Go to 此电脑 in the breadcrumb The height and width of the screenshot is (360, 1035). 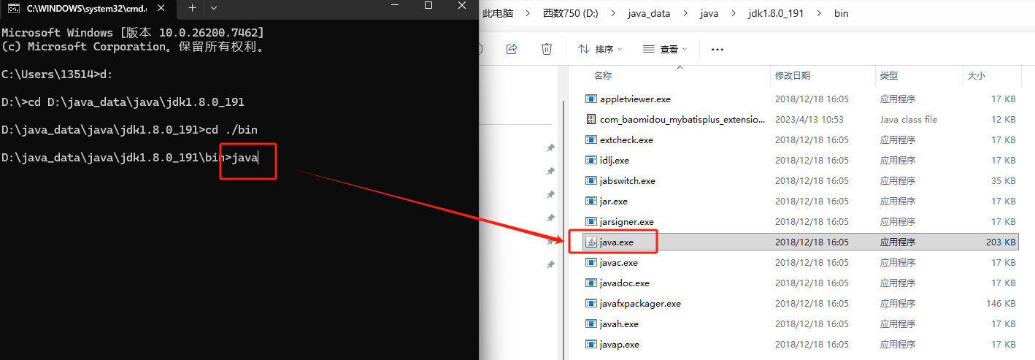(498, 14)
